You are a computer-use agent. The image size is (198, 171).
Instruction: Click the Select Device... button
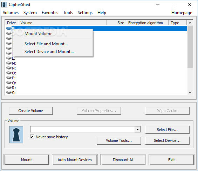167,140
